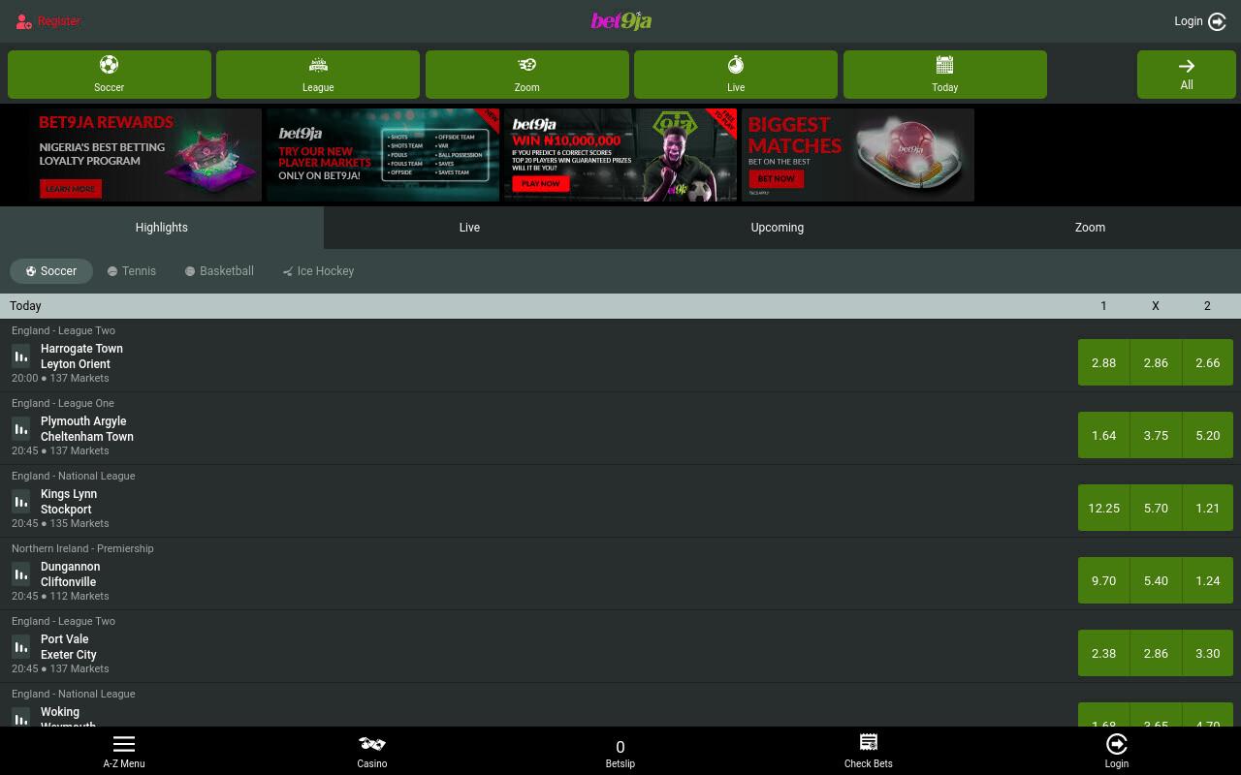Open Port Vale vs Exeter City match

[69, 647]
